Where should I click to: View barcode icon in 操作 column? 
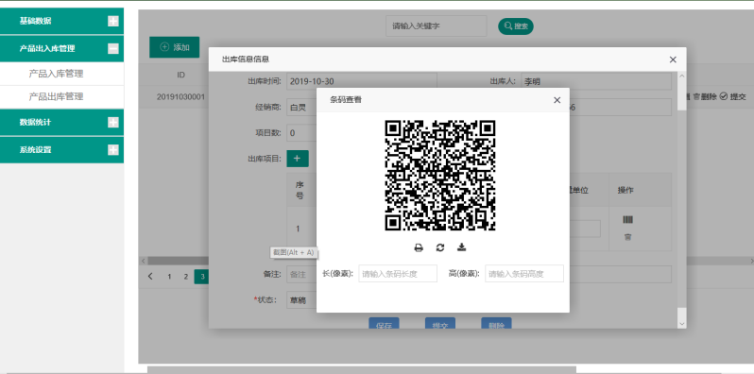[x=627, y=220]
